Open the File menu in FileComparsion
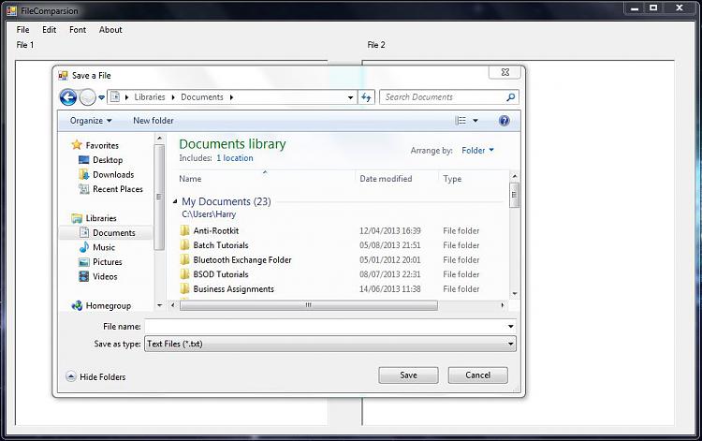The width and height of the screenshot is (702, 441). [22, 30]
